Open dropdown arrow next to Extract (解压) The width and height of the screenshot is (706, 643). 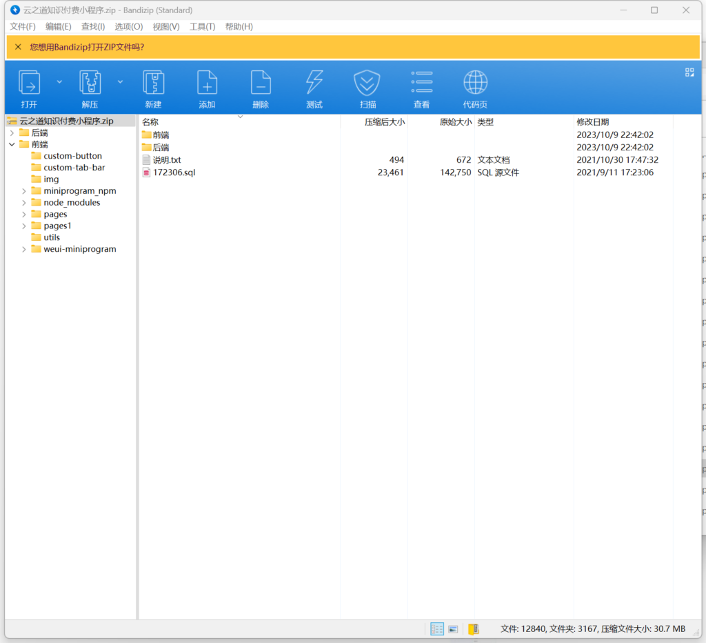click(x=120, y=81)
